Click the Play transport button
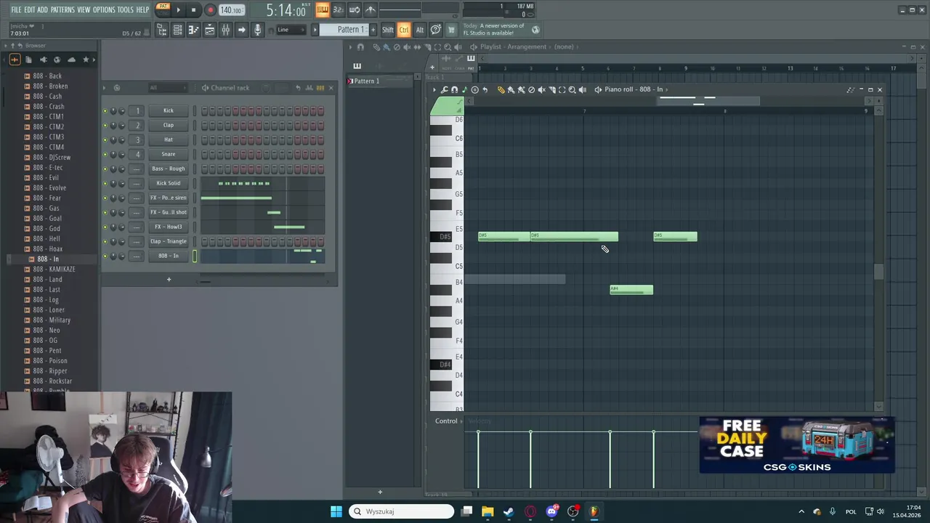 (x=178, y=10)
